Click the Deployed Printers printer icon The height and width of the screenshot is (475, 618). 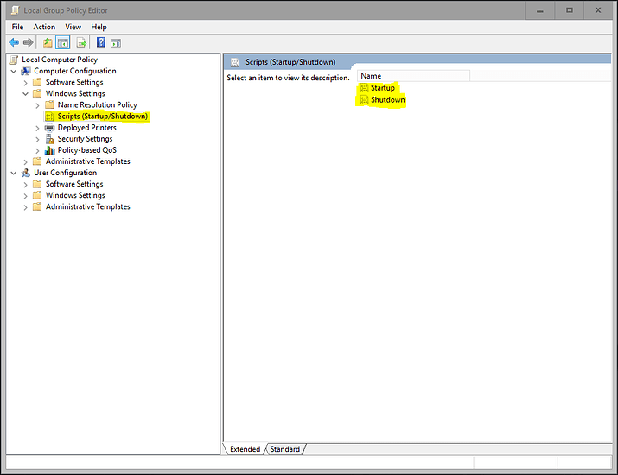[x=49, y=128]
